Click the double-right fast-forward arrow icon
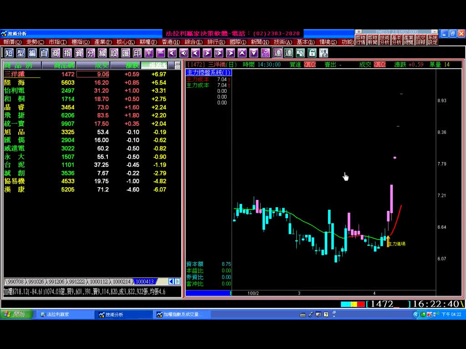 point(219,53)
